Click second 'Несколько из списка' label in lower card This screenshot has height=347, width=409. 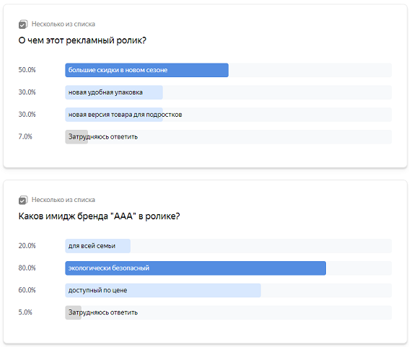coord(63,200)
